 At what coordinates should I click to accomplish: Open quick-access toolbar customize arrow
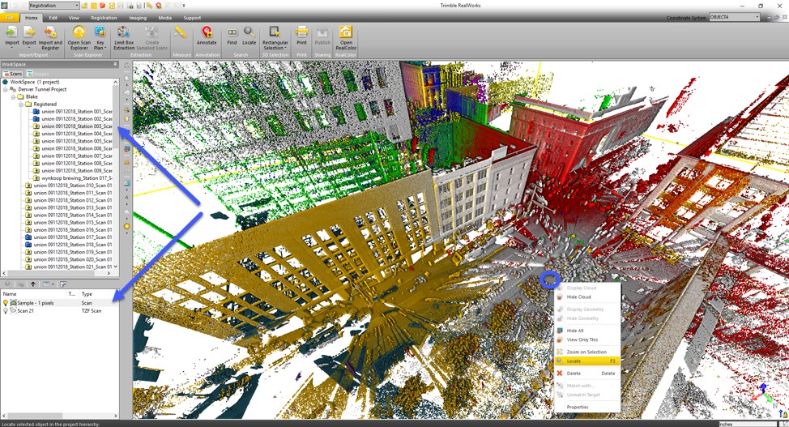coord(184,6)
